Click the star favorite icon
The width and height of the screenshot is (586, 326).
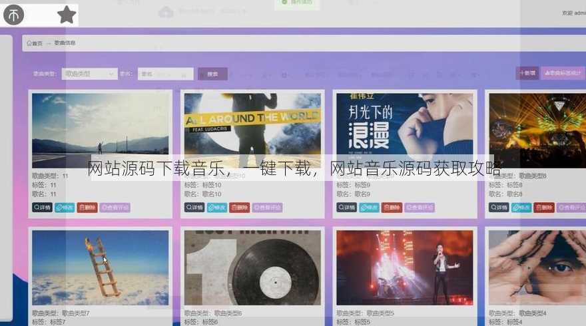[x=67, y=15]
